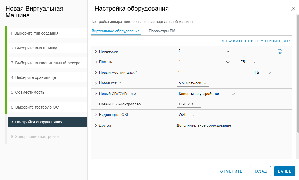Click the vertical scrollbar of the dialog
Screen dimensions: 299x180
pos(298,73)
